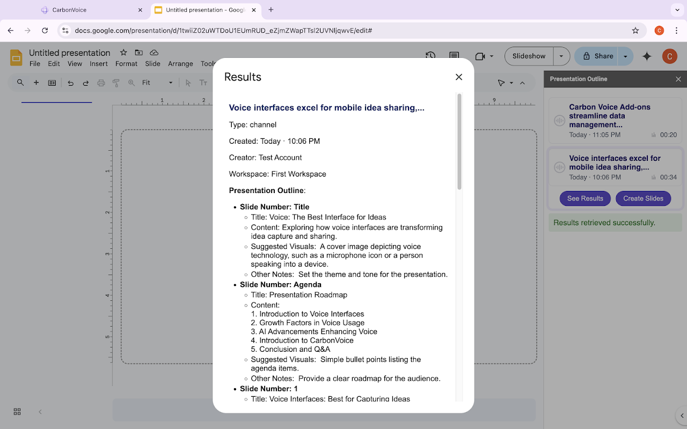Click the Results dialog scrollbar

coord(459,142)
